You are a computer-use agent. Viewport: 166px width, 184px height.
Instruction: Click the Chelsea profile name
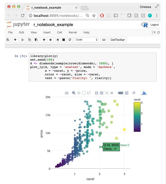tap(145, 7)
